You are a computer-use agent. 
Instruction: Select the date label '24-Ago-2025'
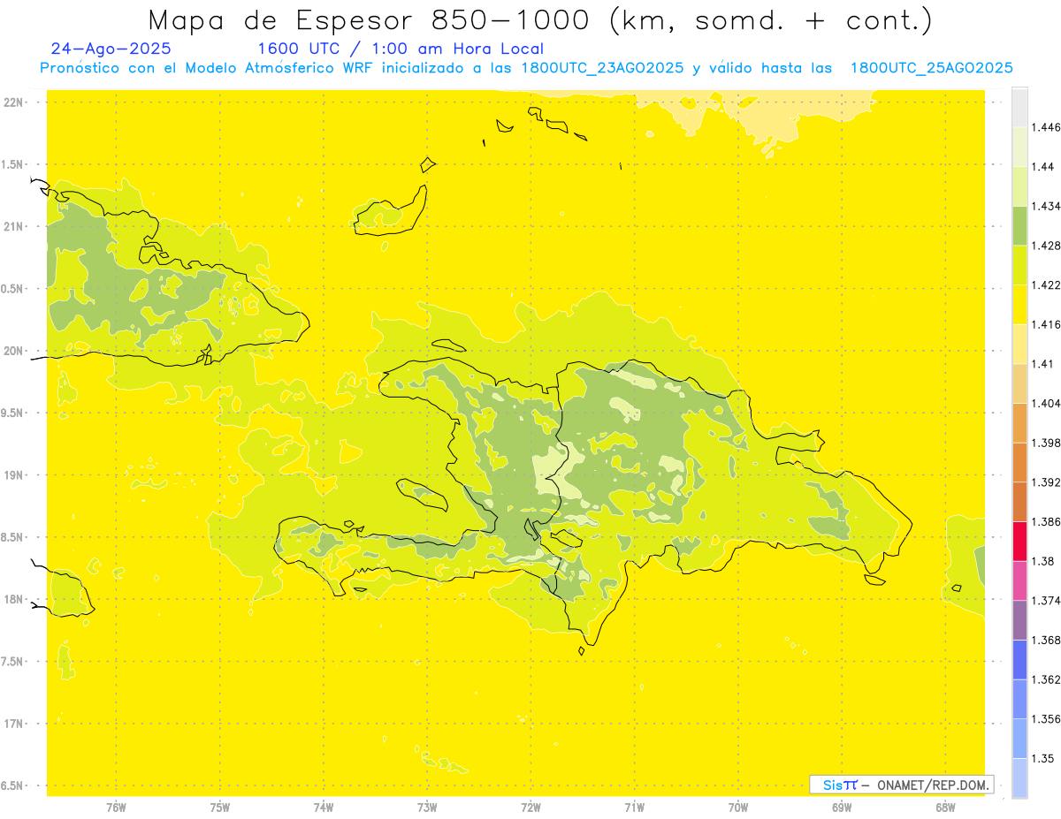[111, 49]
